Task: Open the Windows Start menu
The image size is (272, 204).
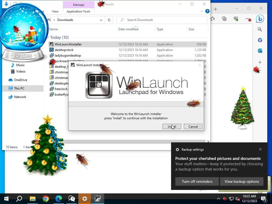Action: tap(6, 199)
